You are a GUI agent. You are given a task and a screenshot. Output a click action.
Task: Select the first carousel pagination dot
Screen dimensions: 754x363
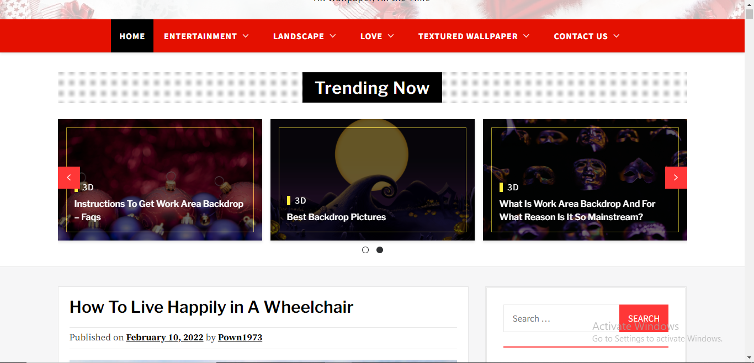365,250
